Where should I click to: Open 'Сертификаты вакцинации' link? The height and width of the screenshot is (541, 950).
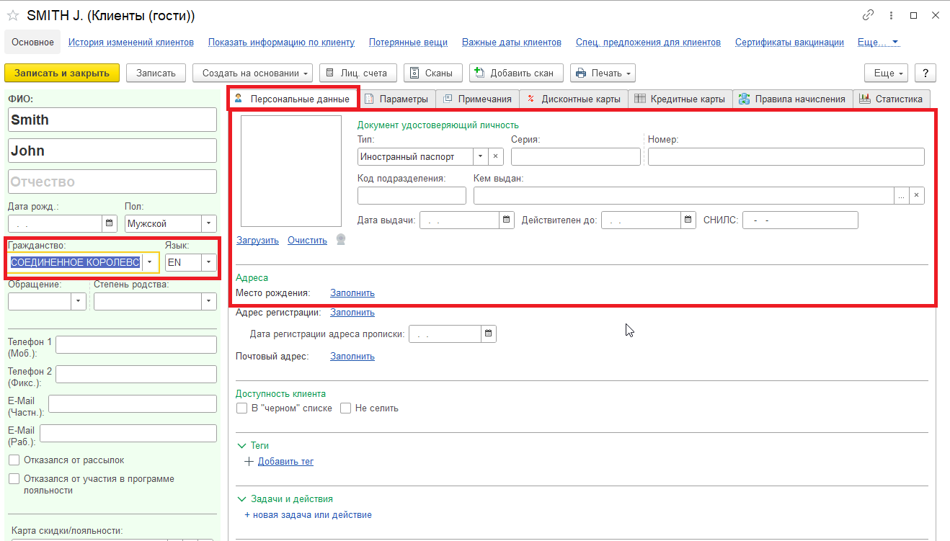point(789,43)
